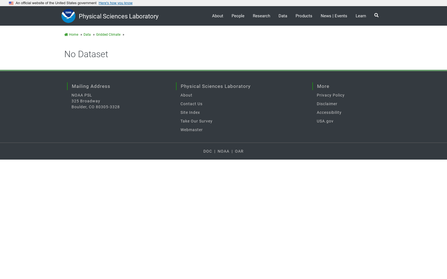The image size is (447, 279).
Task: Click OAR link in bottom bar
Action: click(239, 151)
